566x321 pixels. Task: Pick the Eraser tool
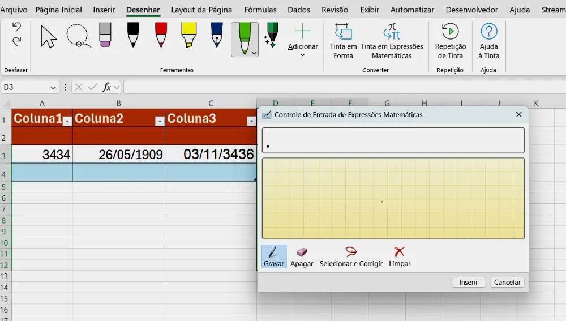(105, 35)
